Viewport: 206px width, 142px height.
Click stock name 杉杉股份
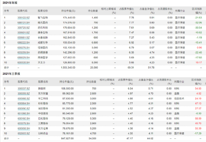pos(43,103)
